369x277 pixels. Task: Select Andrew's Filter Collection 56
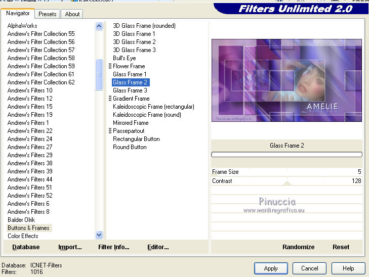41,42
